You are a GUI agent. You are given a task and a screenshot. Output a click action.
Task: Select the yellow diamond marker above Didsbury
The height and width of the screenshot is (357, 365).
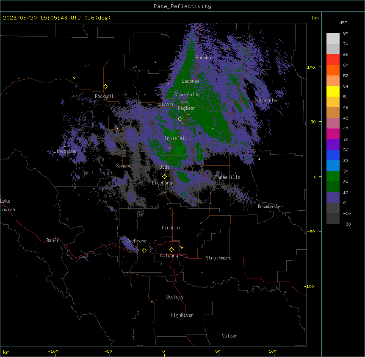[165, 177]
